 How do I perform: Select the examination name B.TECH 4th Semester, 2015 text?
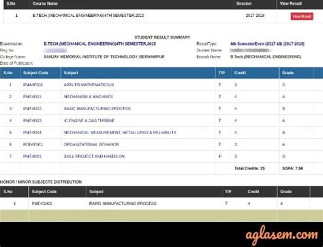99,44
